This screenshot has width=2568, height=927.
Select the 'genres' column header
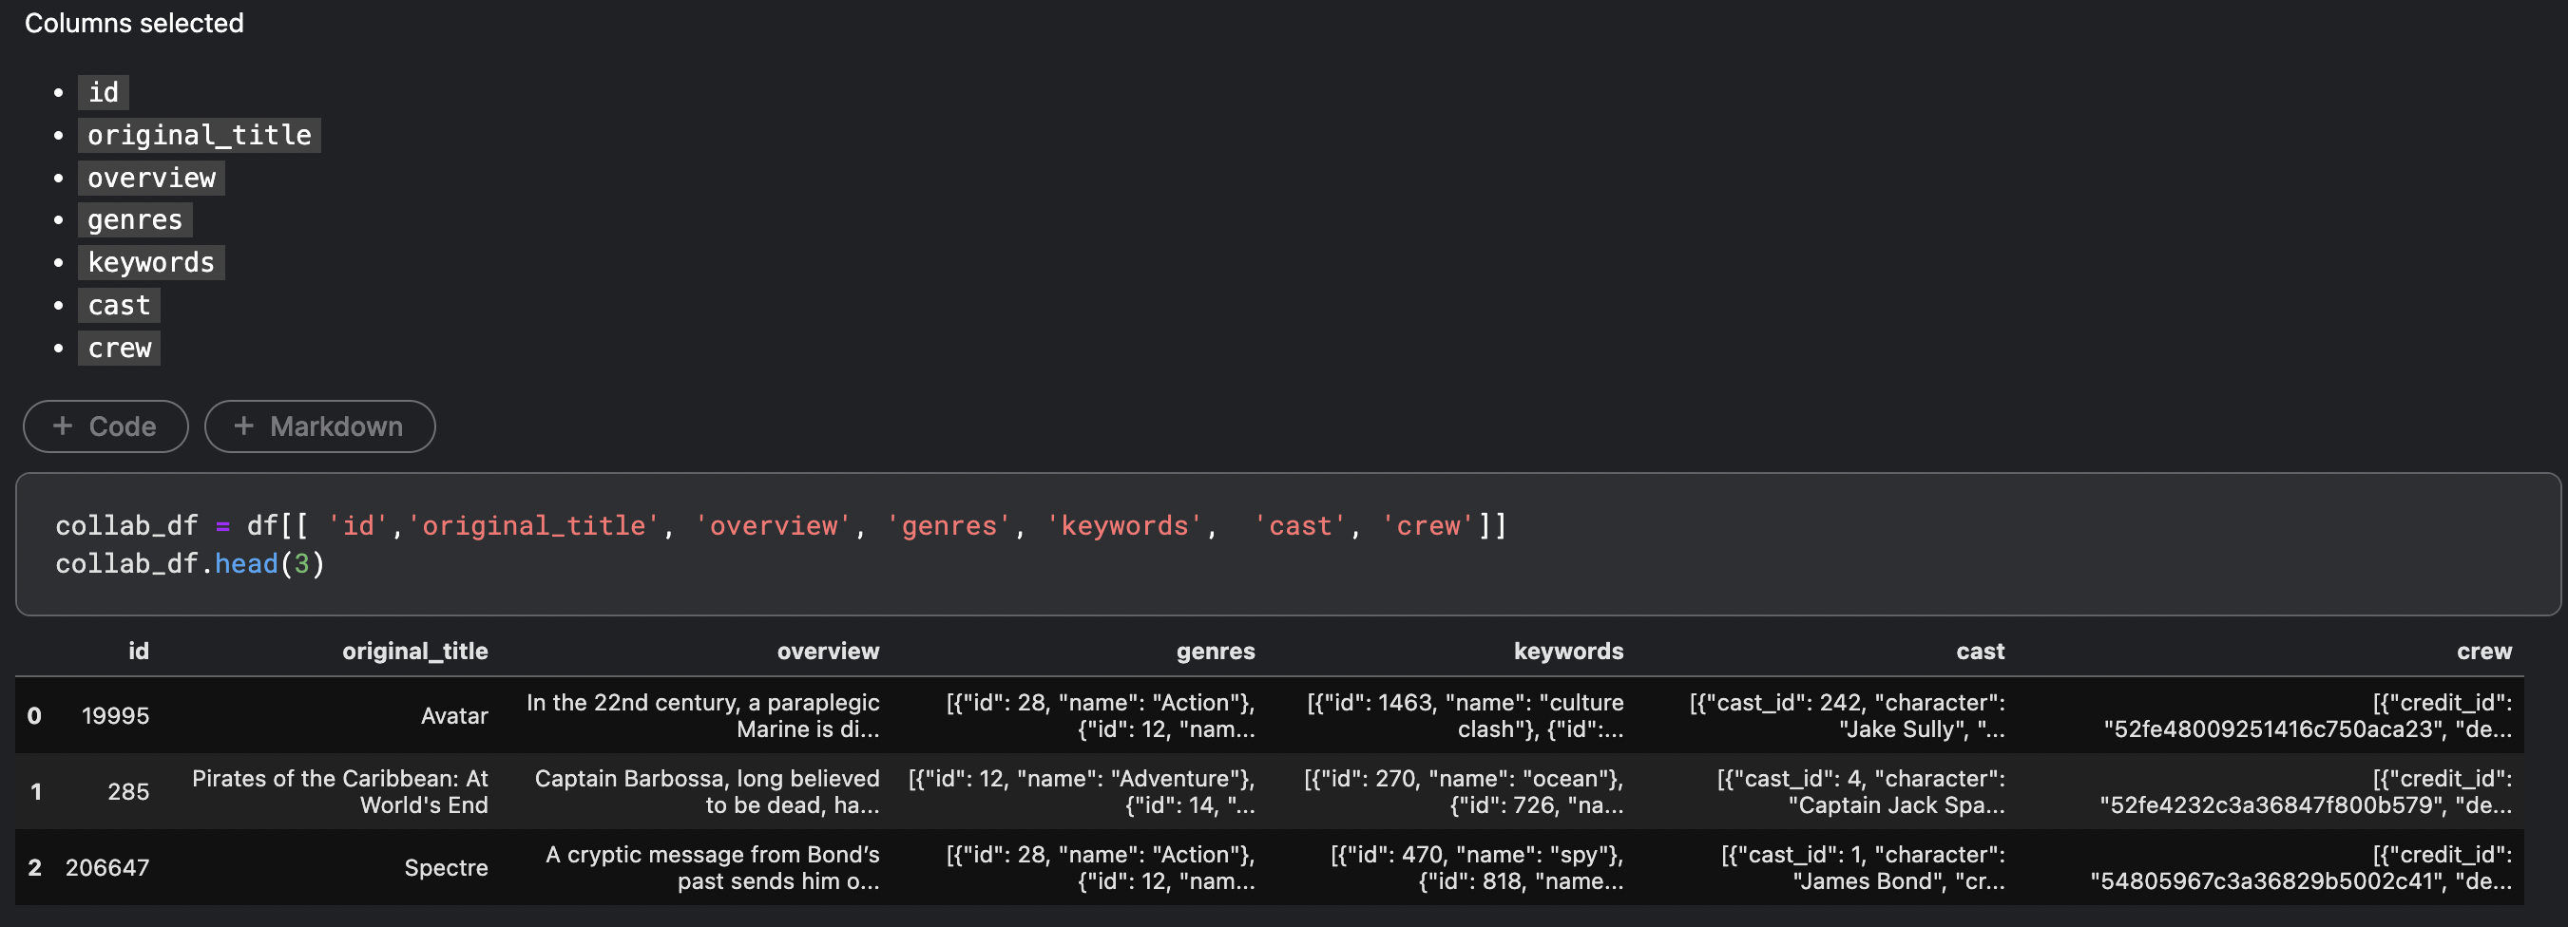[1216, 651]
